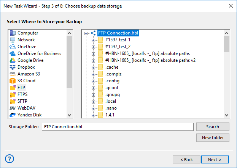The height and width of the screenshot is (168, 237).
Task: Select Network in the storage list
Action: click(26, 40)
